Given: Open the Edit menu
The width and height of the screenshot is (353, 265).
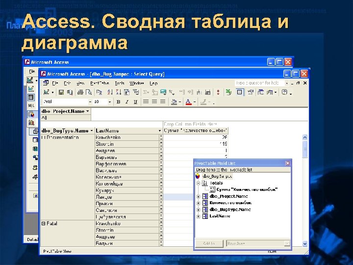Looking at the screenshot, I should (x=67, y=83).
